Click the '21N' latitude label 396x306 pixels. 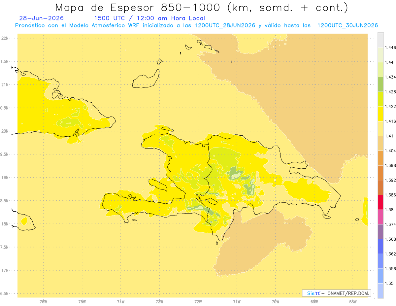[5, 85]
